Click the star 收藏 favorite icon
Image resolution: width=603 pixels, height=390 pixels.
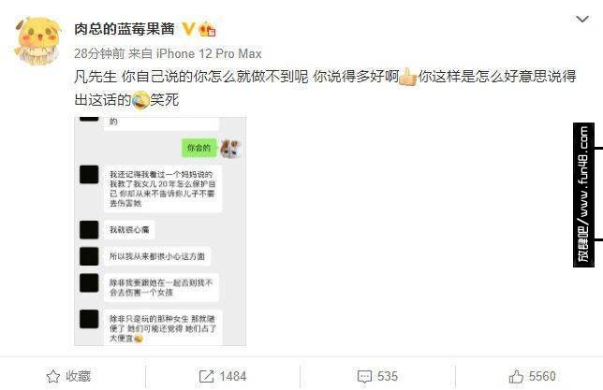(53, 376)
